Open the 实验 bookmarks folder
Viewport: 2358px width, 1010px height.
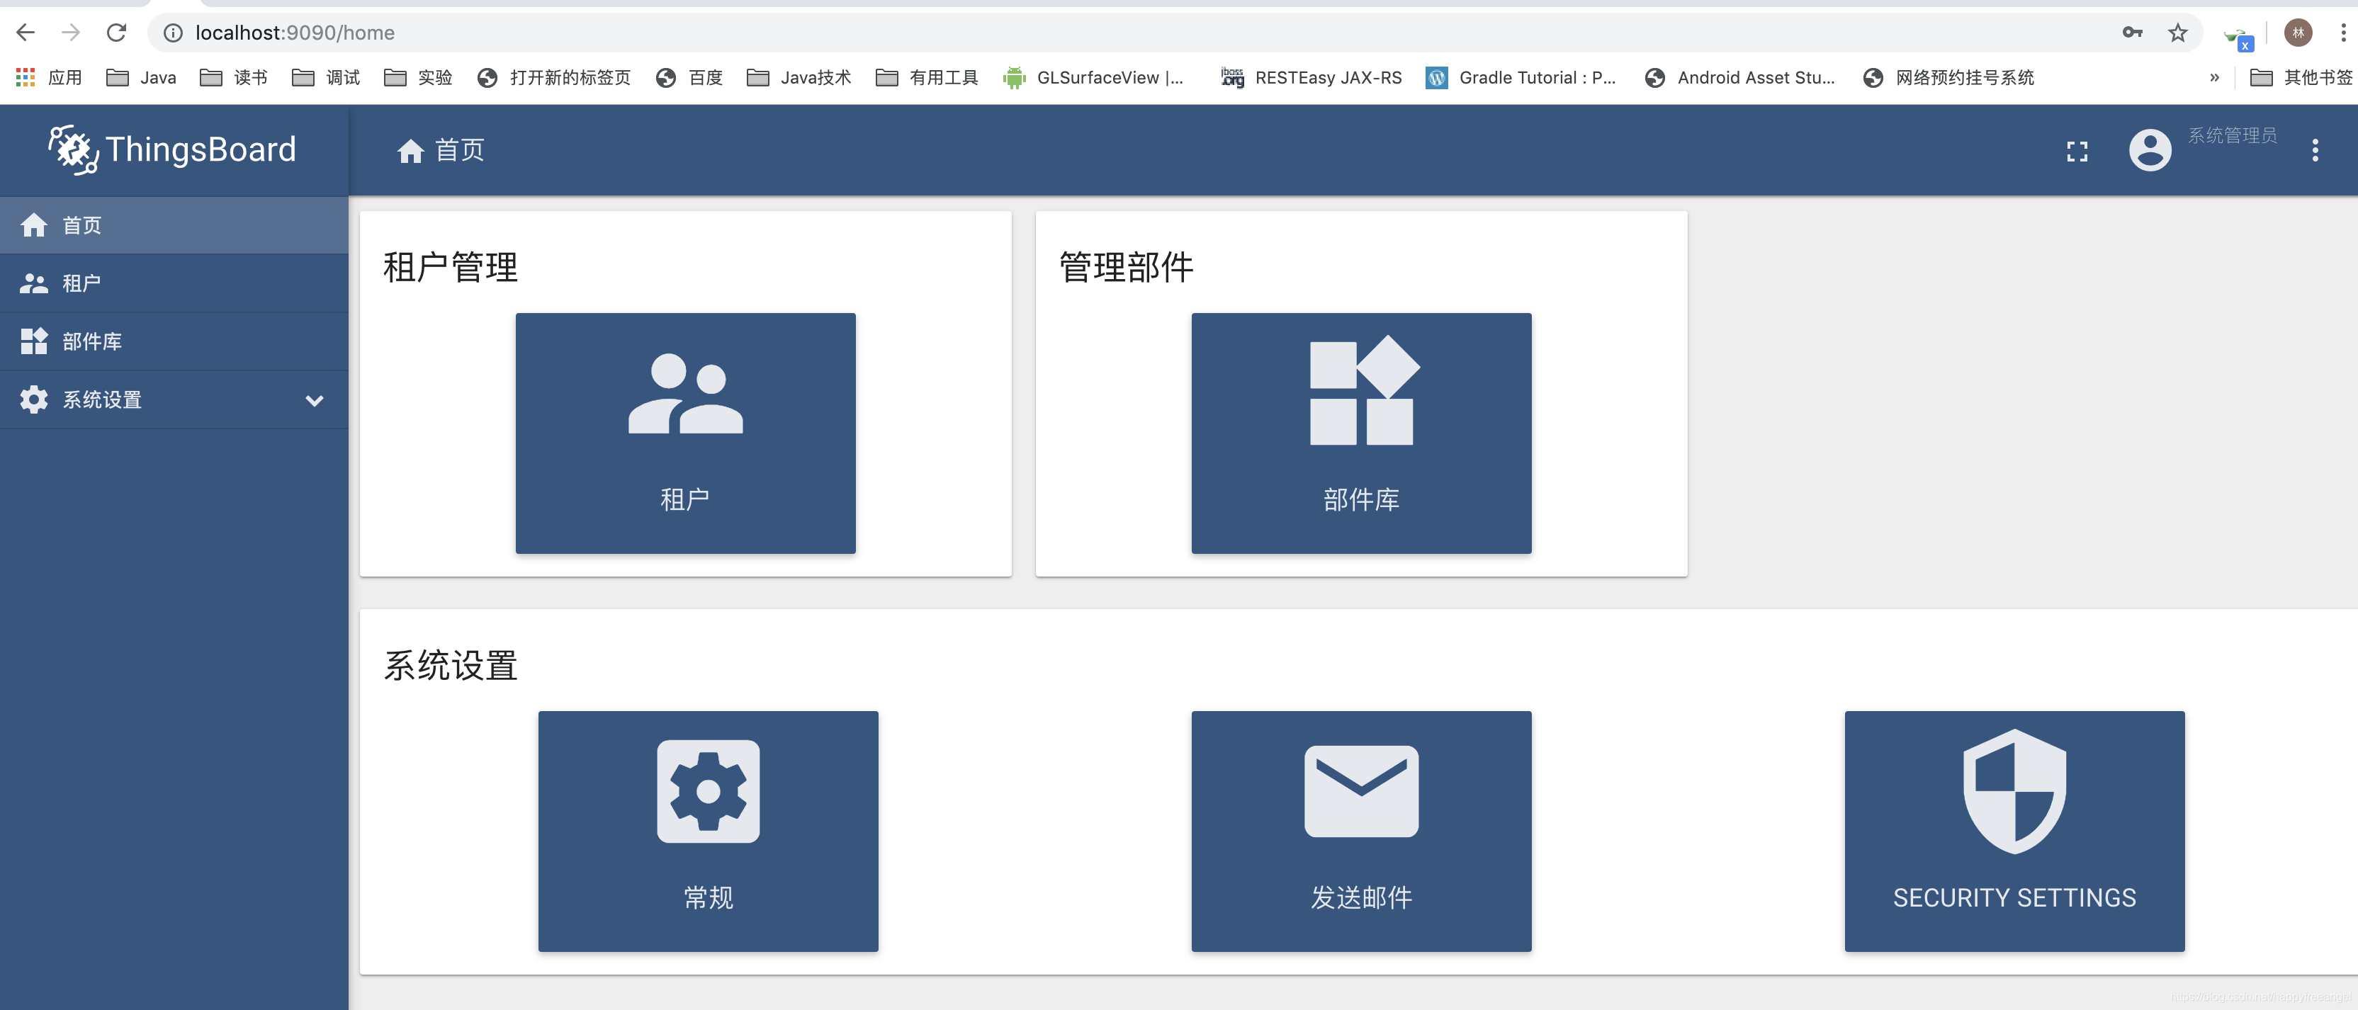[418, 78]
